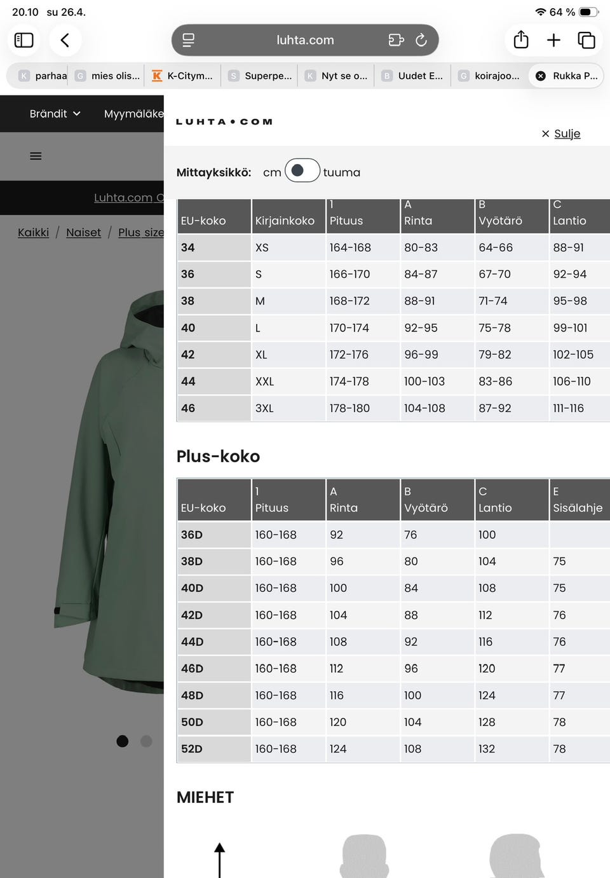Select second image carousel dot

coord(146,741)
